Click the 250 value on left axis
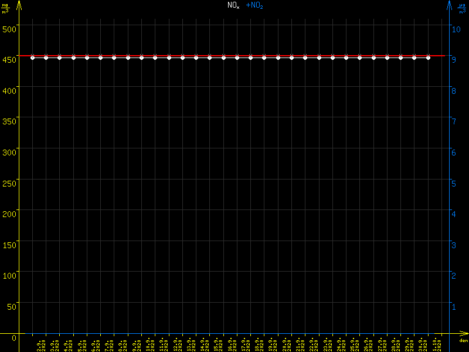469x352 pixels. (9, 182)
